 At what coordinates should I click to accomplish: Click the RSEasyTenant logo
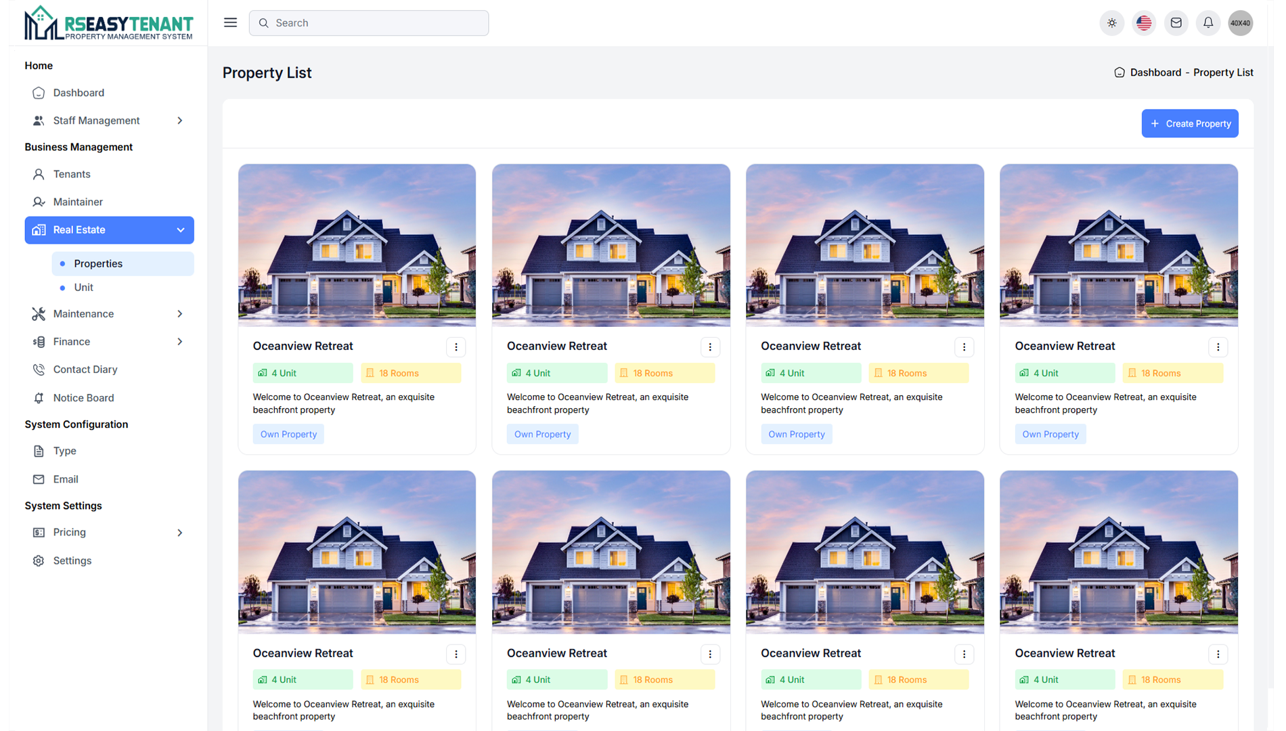point(108,23)
